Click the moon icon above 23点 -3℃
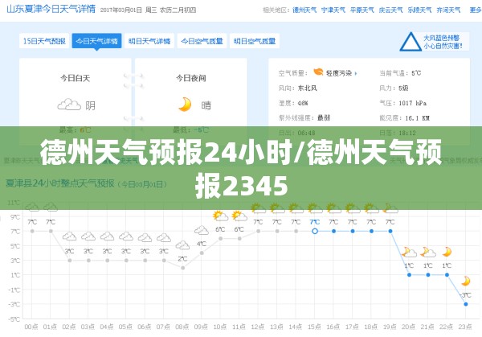Viewport: 482px width, 337px height. point(466,281)
